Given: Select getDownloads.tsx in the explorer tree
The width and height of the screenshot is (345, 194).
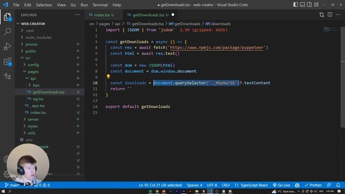Looking at the screenshot, I should (x=49, y=92).
